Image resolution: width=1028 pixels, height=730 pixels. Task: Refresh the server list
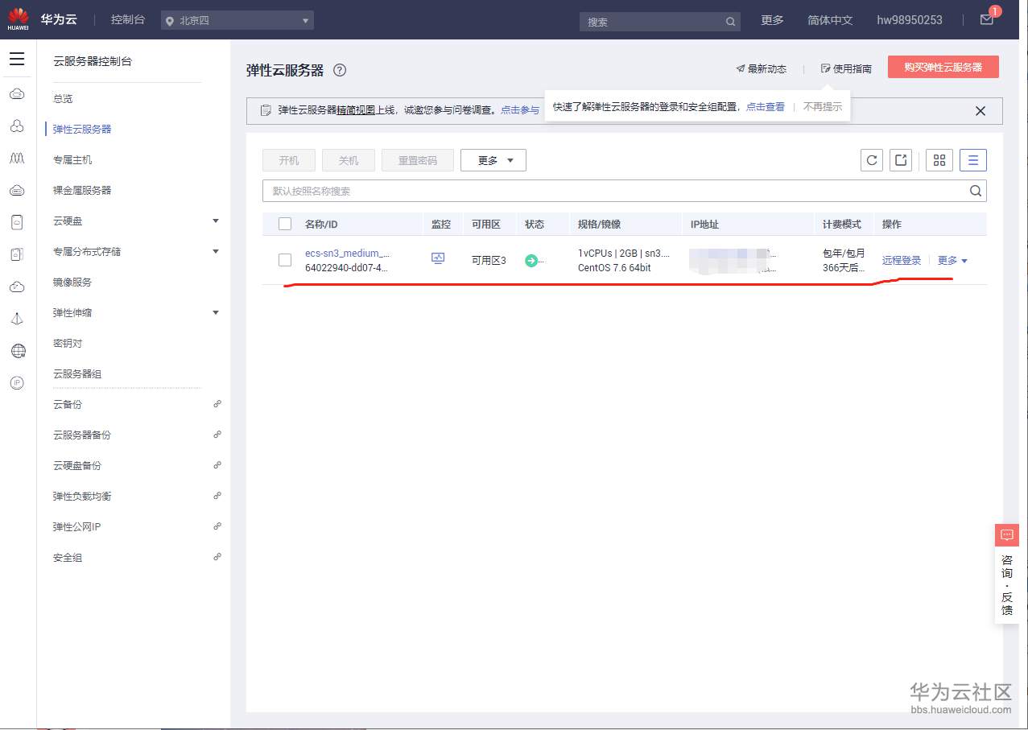(872, 160)
